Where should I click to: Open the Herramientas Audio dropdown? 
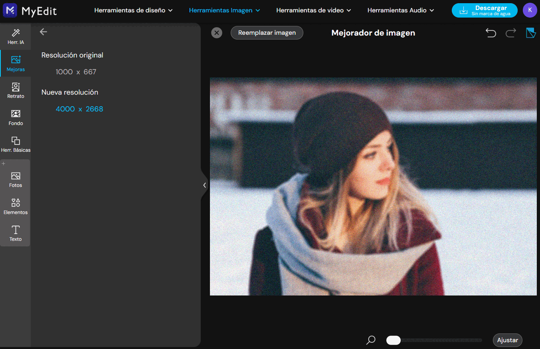click(x=400, y=10)
